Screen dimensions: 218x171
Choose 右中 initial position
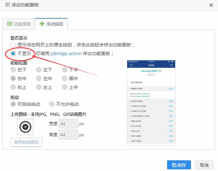pyautogui.click(x=13, y=79)
